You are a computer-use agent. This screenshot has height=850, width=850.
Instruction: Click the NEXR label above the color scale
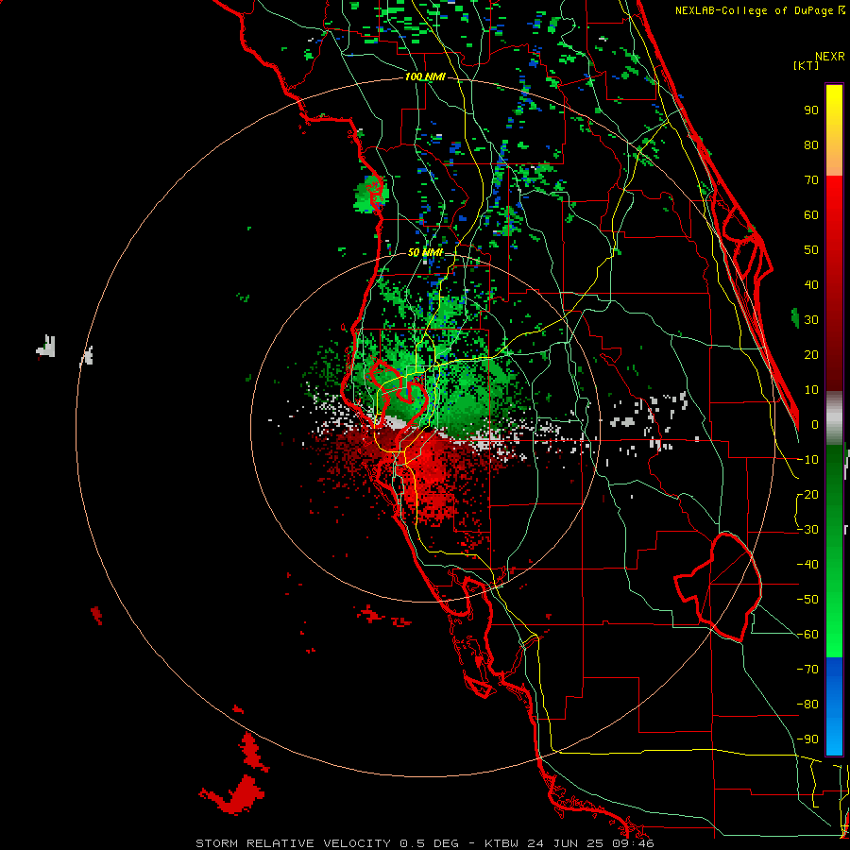(x=830, y=57)
